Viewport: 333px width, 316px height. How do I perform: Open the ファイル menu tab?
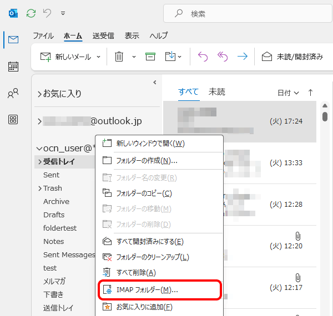pos(43,35)
